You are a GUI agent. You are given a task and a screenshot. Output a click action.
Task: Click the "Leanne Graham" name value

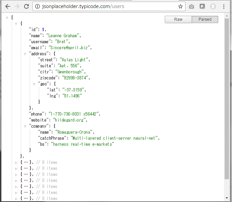point(63,36)
